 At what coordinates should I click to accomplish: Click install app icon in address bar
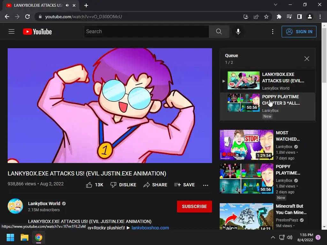[246, 17]
